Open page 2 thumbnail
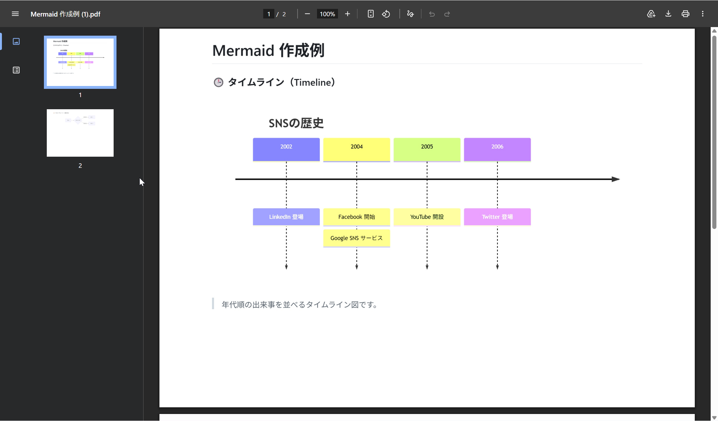The height and width of the screenshot is (421, 718). pos(80,133)
